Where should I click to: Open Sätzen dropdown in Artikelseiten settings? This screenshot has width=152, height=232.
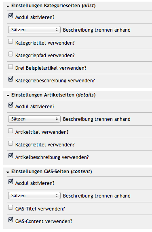pyautogui.click(x=34, y=119)
